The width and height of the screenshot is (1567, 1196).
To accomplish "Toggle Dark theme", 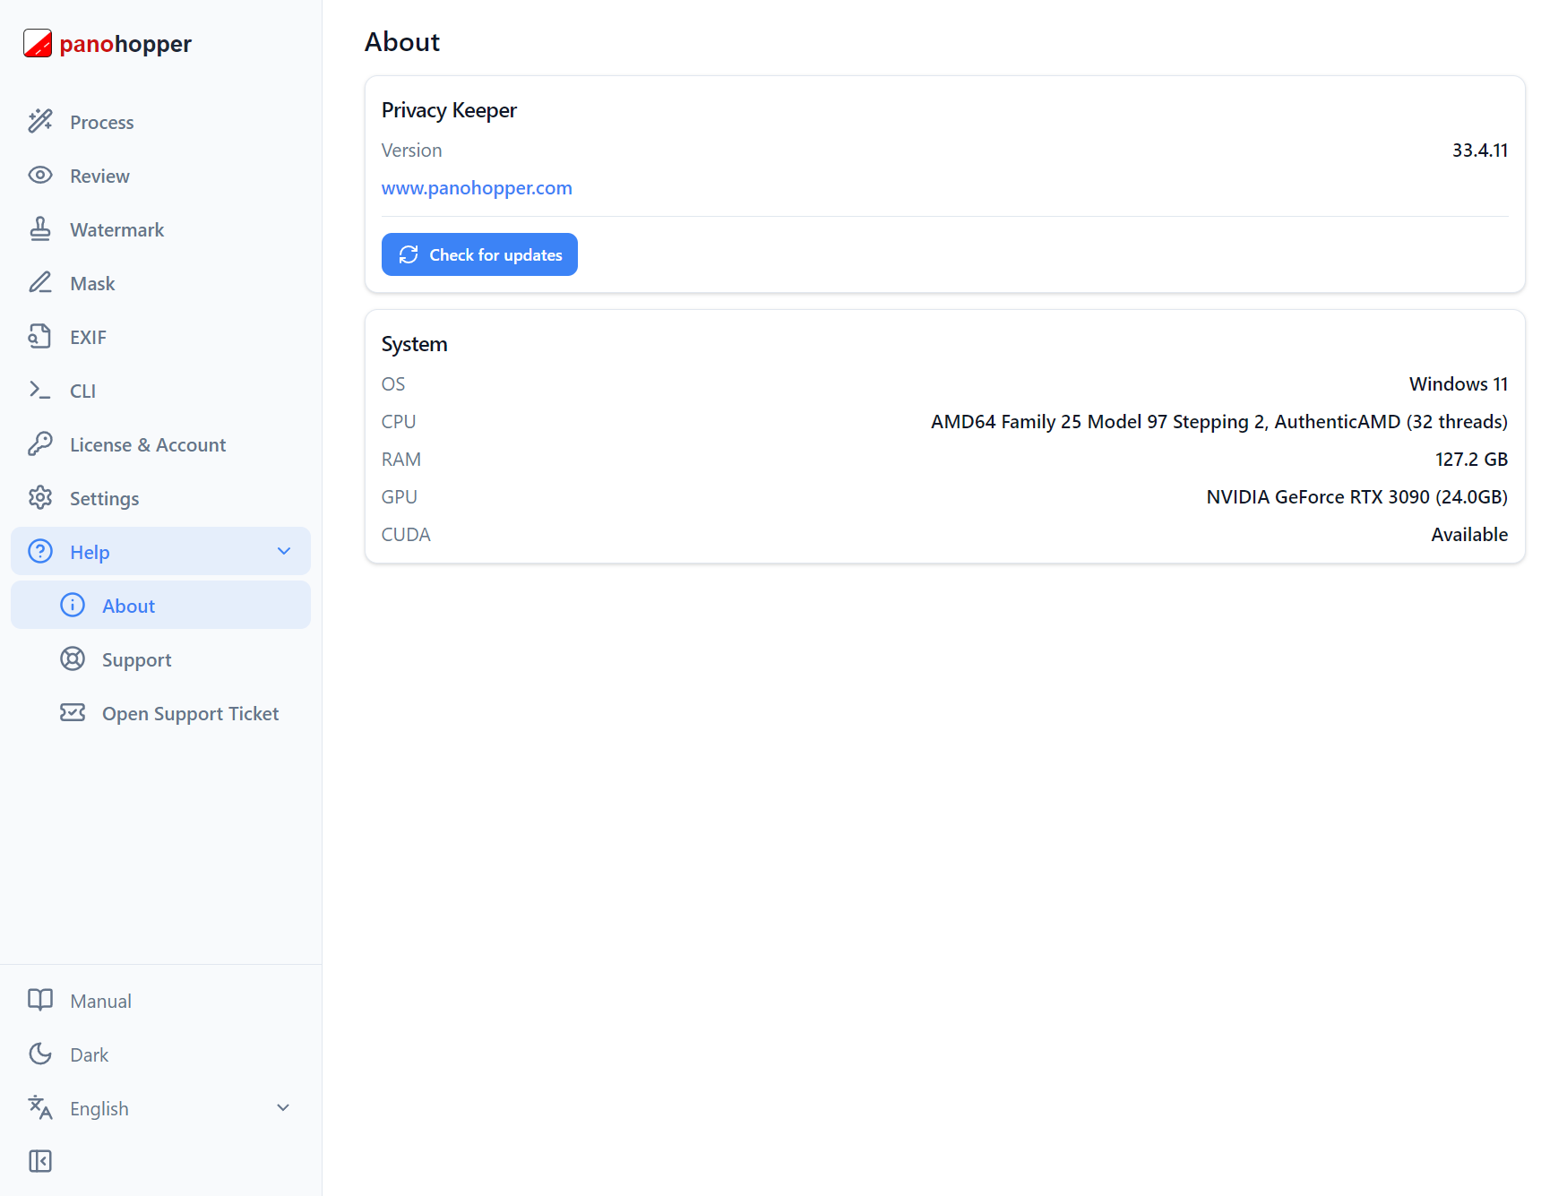I will pyautogui.click(x=160, y=1054).
